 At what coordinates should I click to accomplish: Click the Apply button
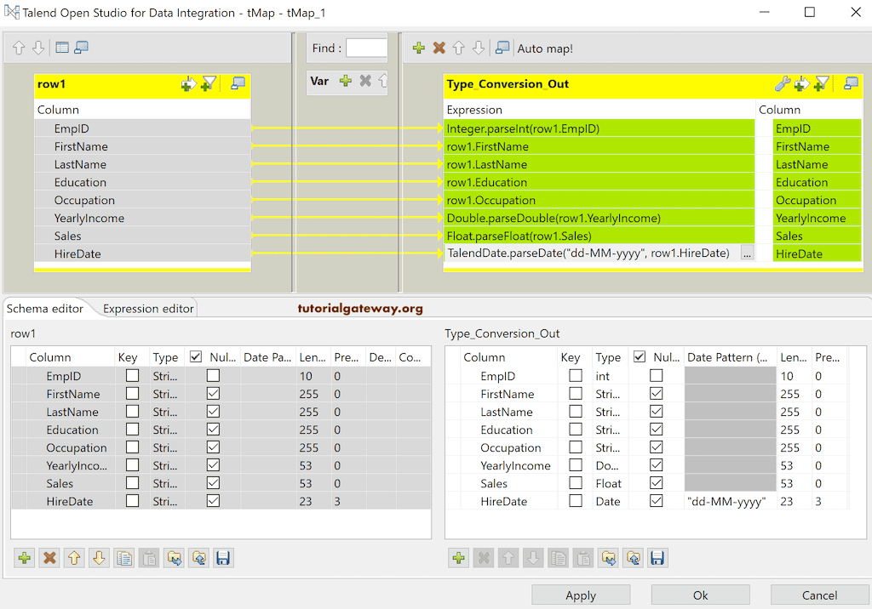pyautogui.click(x=581, y=595)
